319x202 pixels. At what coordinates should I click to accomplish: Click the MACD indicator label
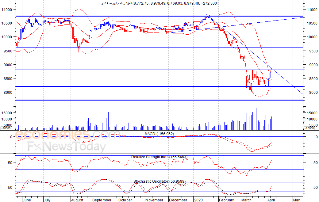(x=159, y=134)
